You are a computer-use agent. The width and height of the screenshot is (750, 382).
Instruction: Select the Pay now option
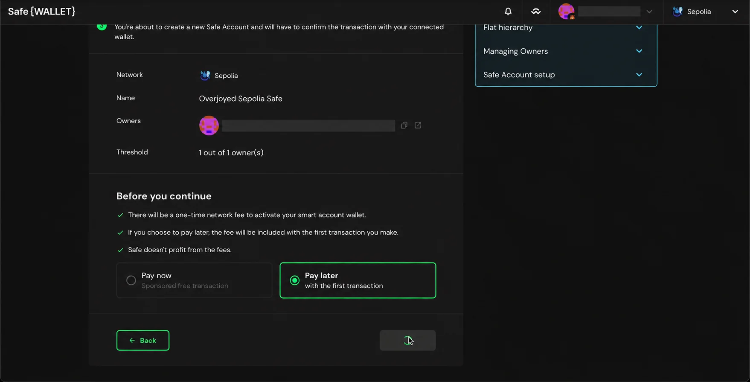pyautogui.click(x=194, y=280)
